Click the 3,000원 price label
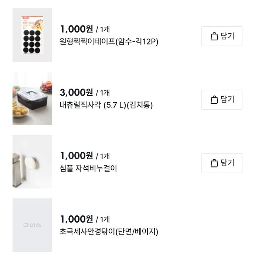This screenshot has width=255, height=256. (76, 92)
